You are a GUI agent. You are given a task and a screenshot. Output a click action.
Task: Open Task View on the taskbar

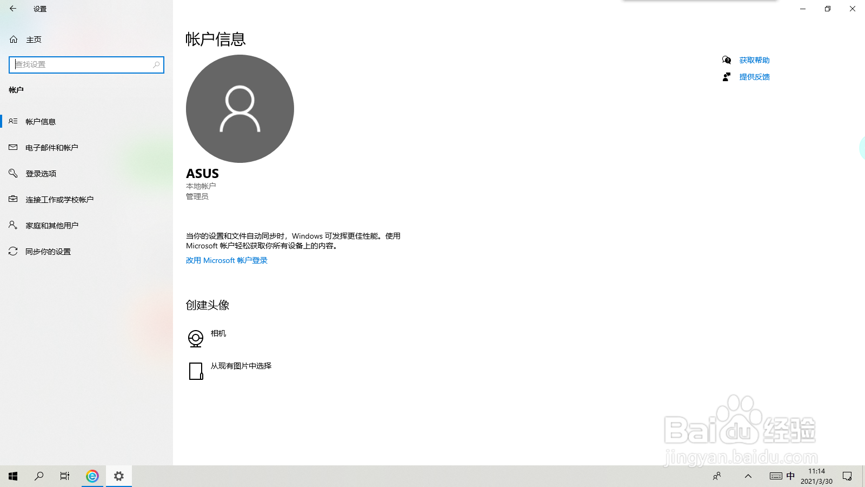point(65,476)
